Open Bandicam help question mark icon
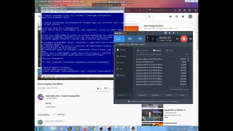 tap(178, 33)
